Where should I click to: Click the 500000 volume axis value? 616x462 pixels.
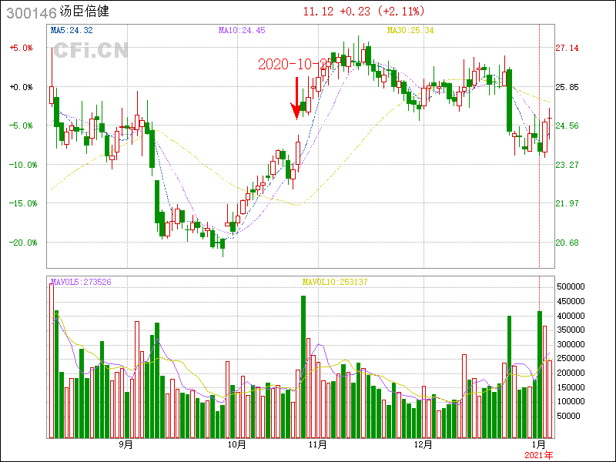571,286
